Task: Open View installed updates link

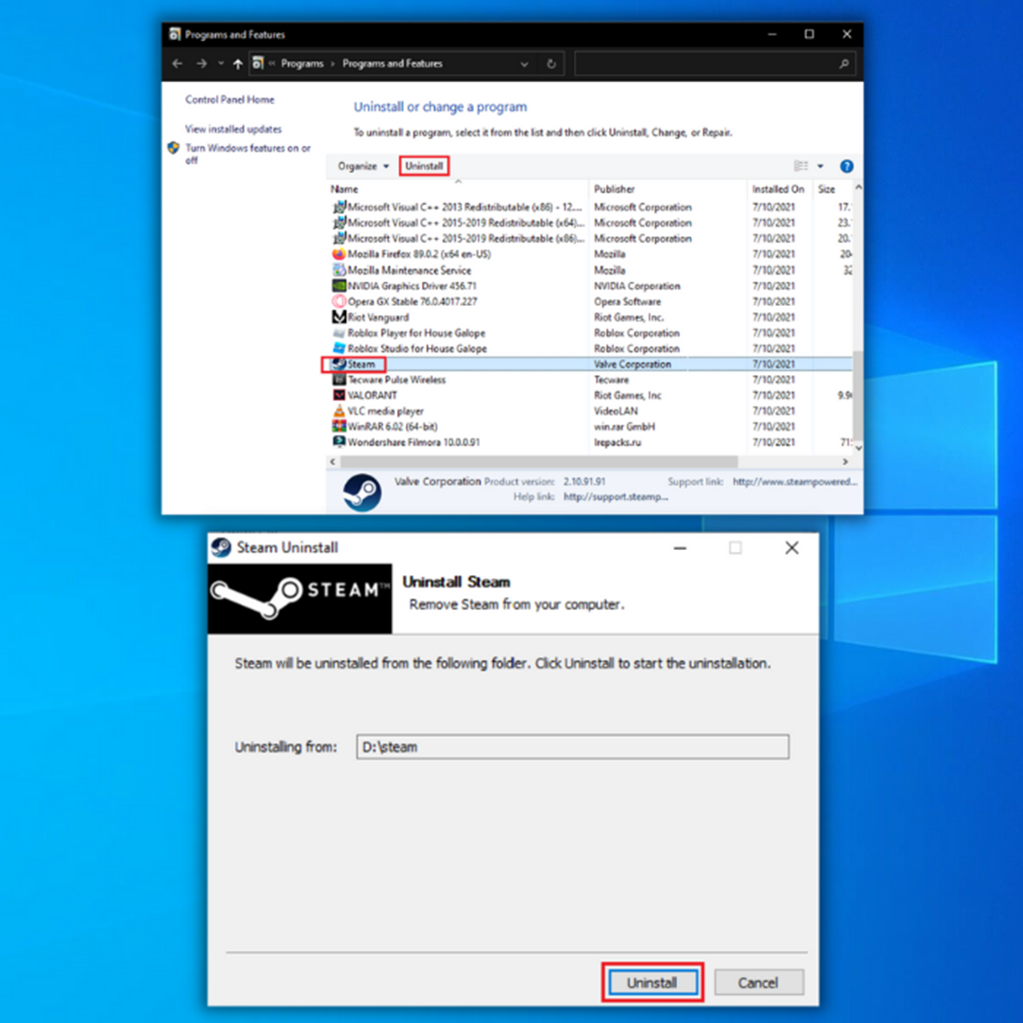Action: [233, 128]
